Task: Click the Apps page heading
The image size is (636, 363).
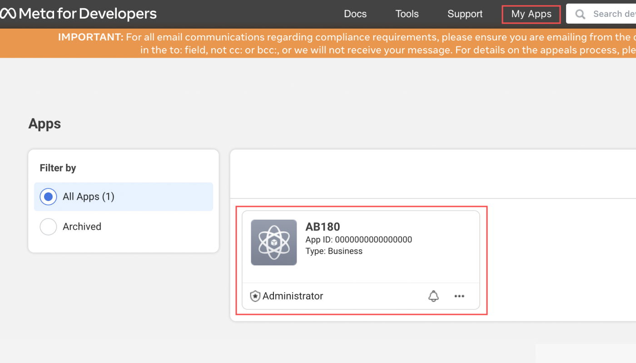Action: 45,124
